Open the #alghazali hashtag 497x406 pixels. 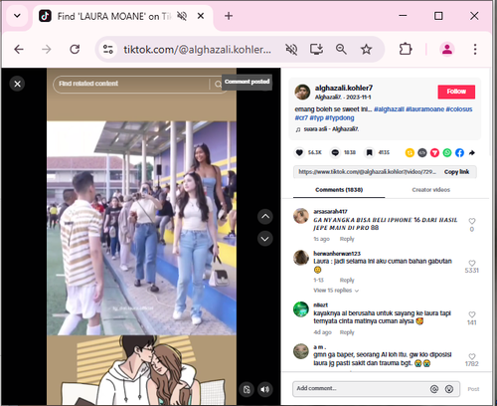(x=389, y=109)
